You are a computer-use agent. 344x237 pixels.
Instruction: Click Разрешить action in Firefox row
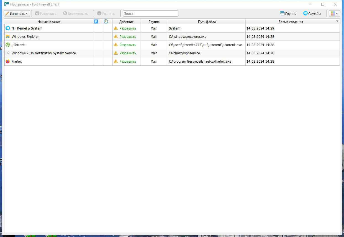coord(128,62)
